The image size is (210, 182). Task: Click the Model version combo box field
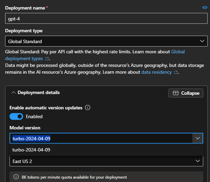[x=101, y=138]
